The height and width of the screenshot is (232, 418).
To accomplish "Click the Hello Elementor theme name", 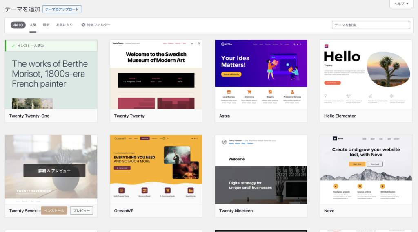I will [x=340, y=116].
